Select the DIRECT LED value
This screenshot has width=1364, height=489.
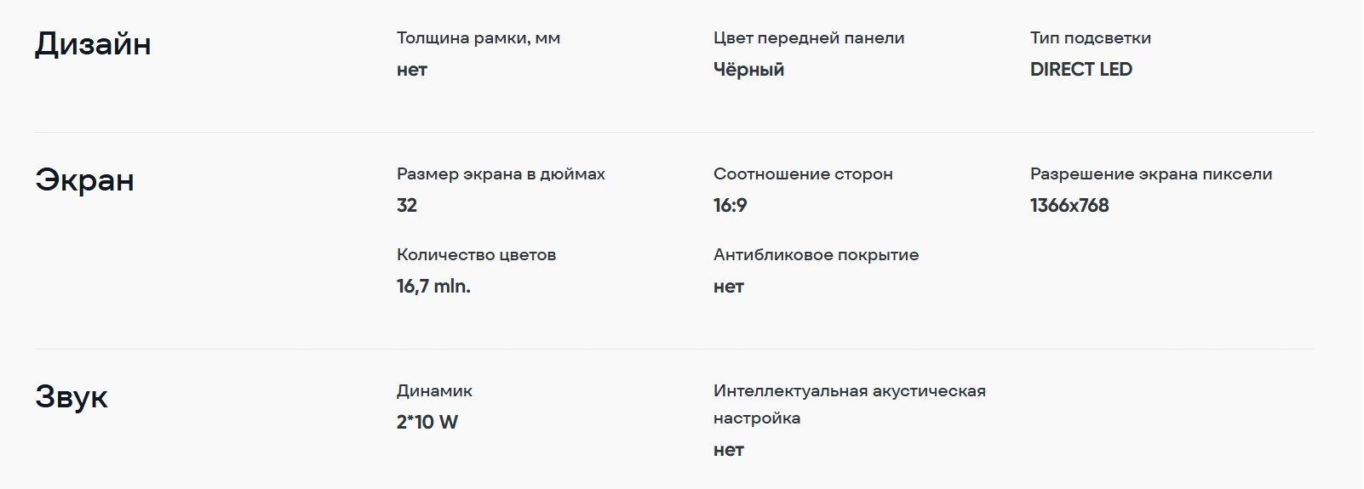point(1080,70)
